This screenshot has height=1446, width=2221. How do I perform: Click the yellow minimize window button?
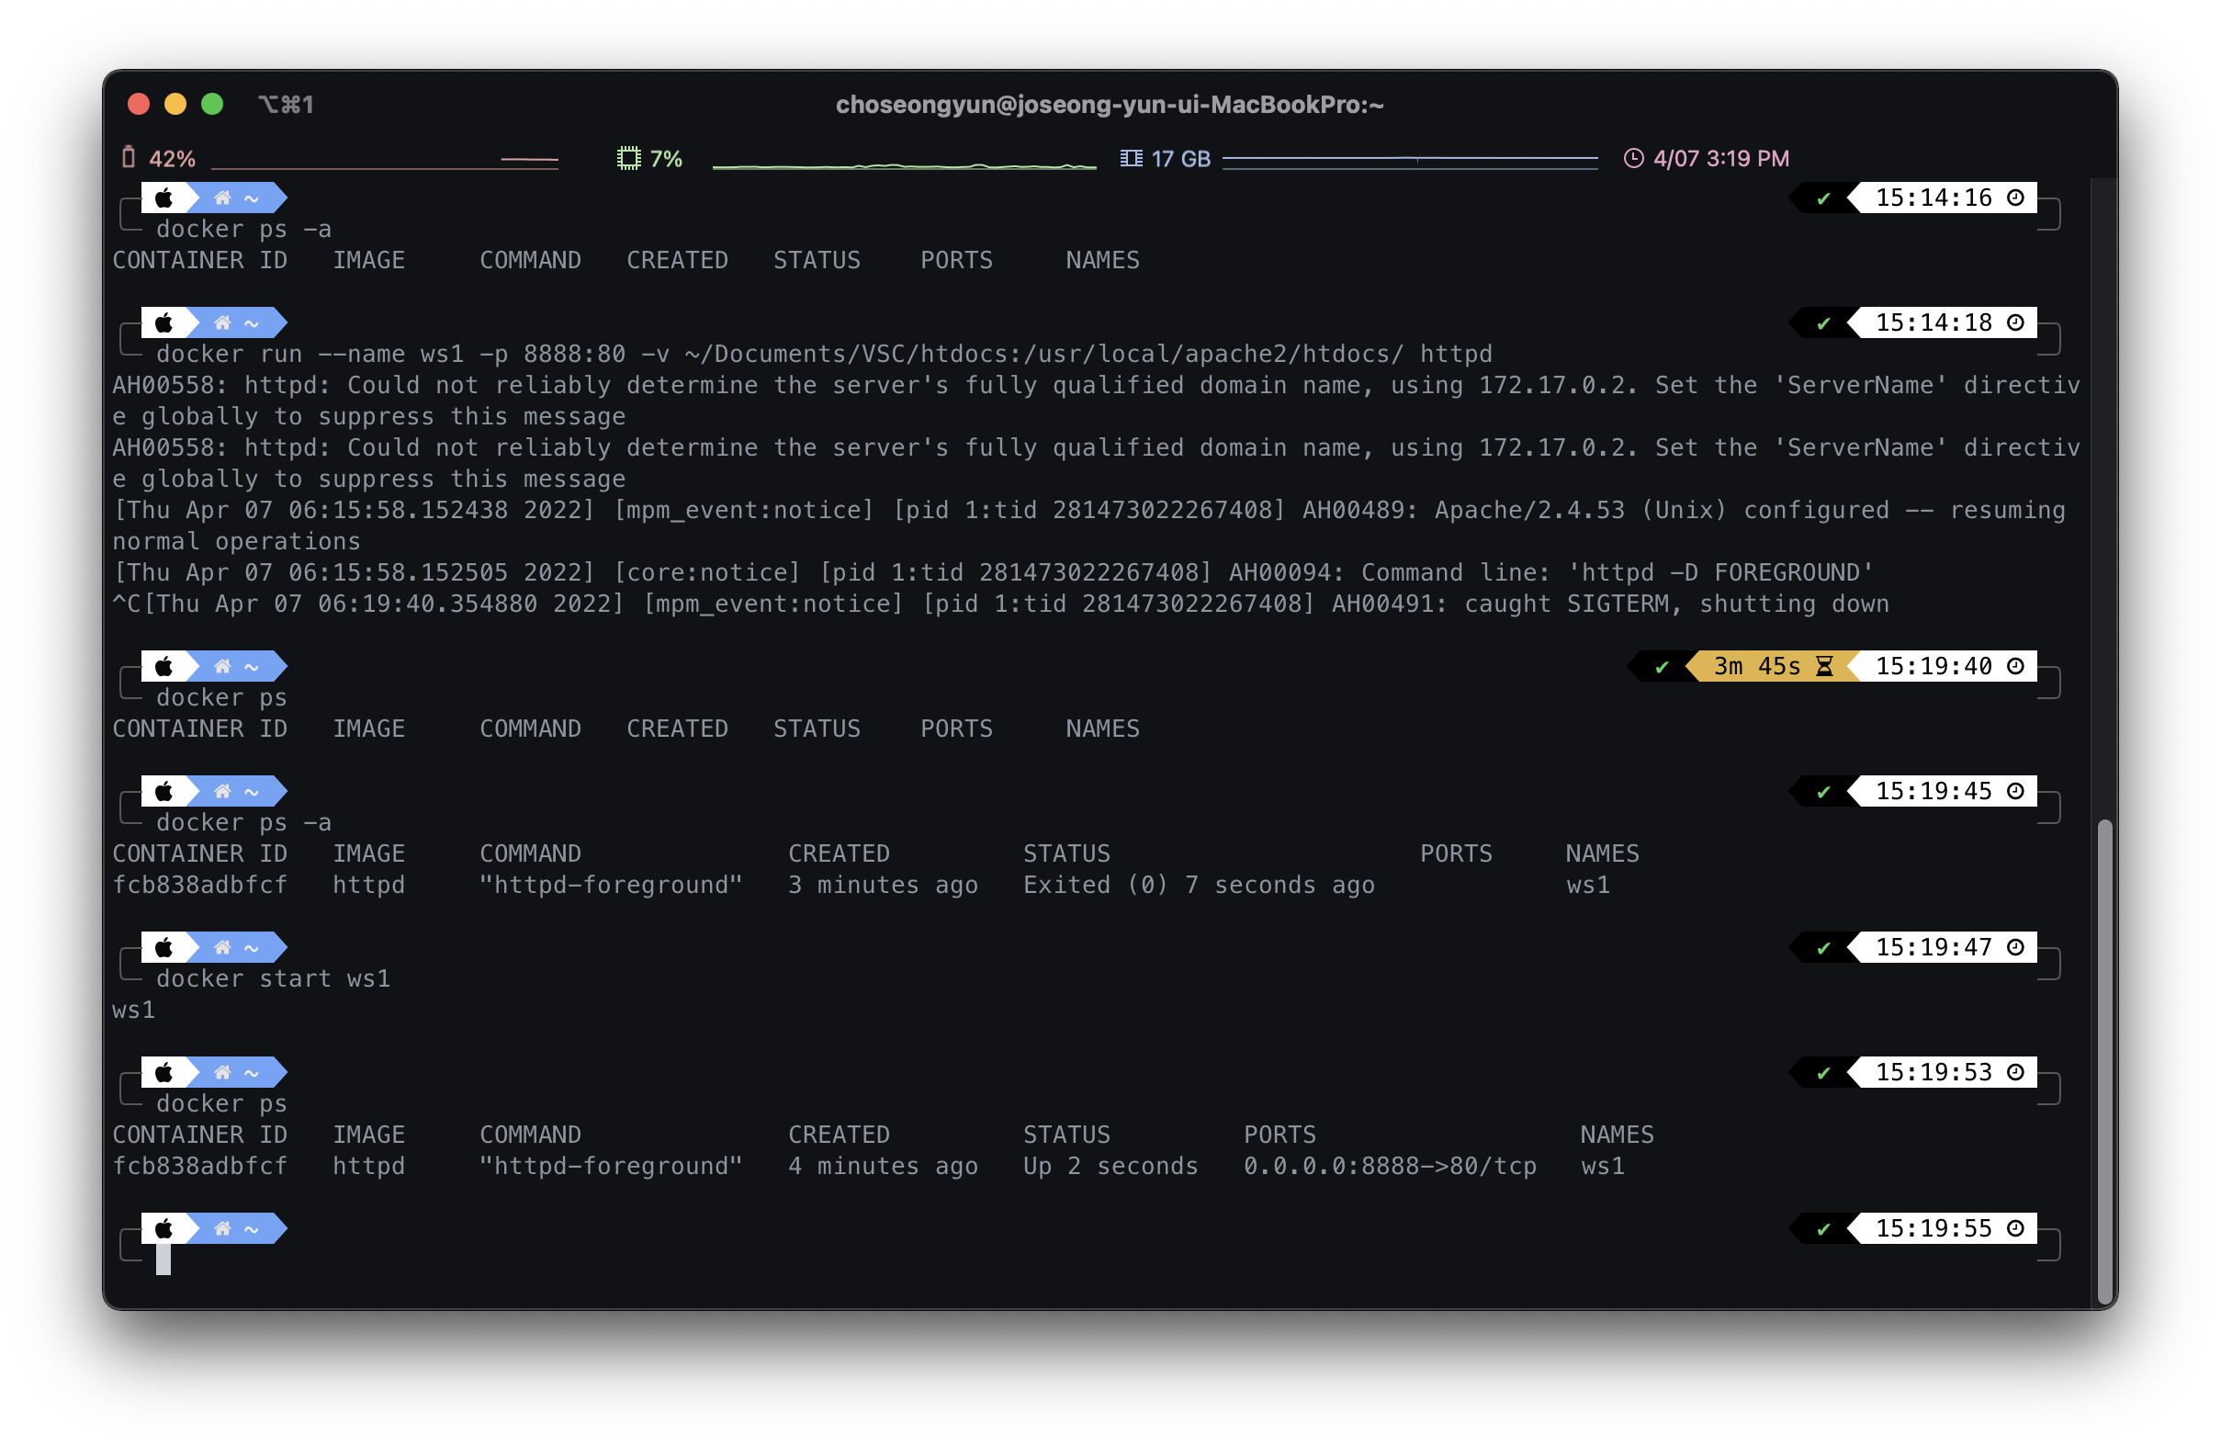click(x=175, y=104)
